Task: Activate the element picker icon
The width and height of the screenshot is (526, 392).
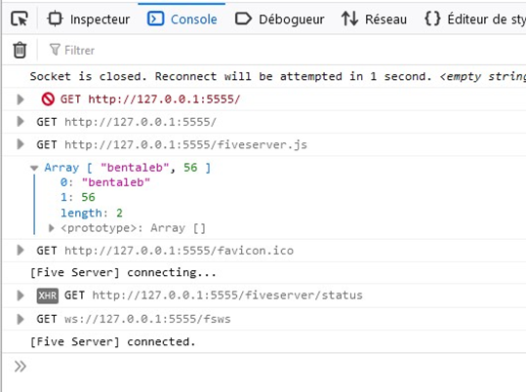Action: (x=20, y=19)
